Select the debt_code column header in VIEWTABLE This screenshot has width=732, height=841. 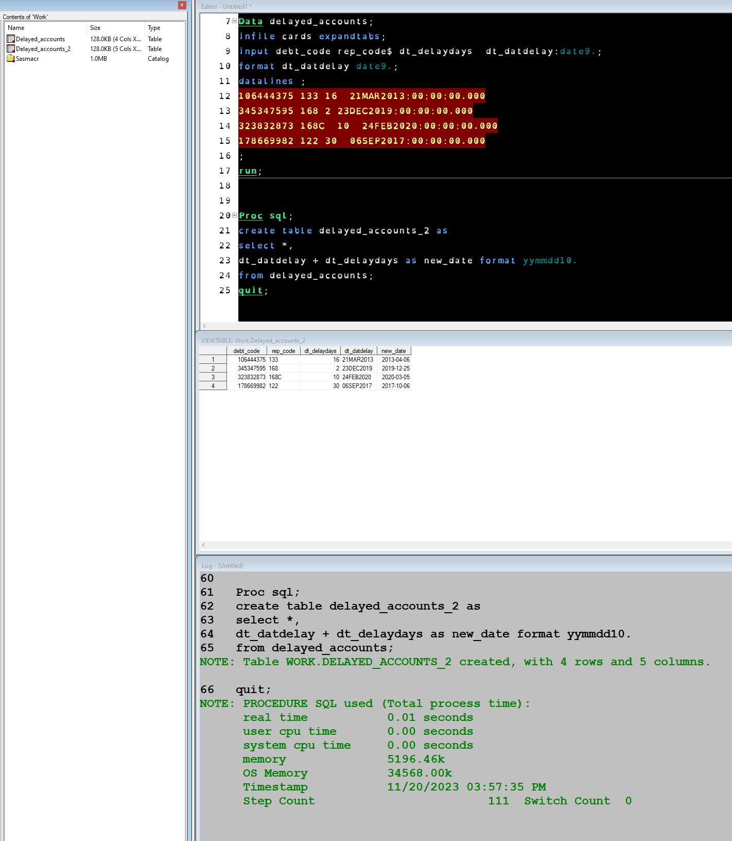tap(247, 351)
